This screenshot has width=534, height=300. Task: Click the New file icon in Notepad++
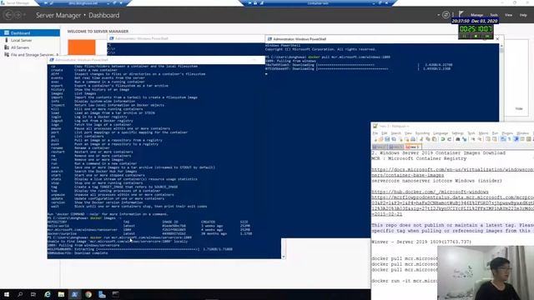375,139
